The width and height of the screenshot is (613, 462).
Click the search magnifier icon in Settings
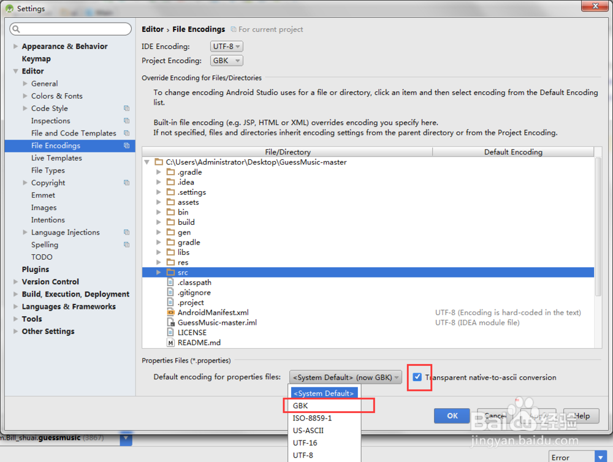(16, 29)
